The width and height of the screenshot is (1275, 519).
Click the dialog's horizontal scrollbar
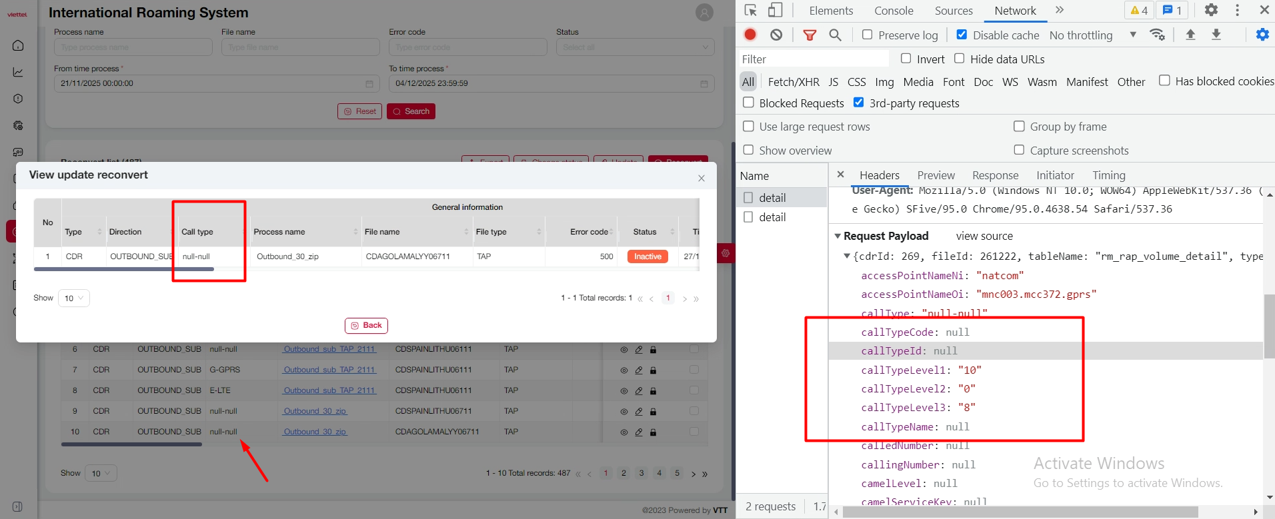point(124,269)
